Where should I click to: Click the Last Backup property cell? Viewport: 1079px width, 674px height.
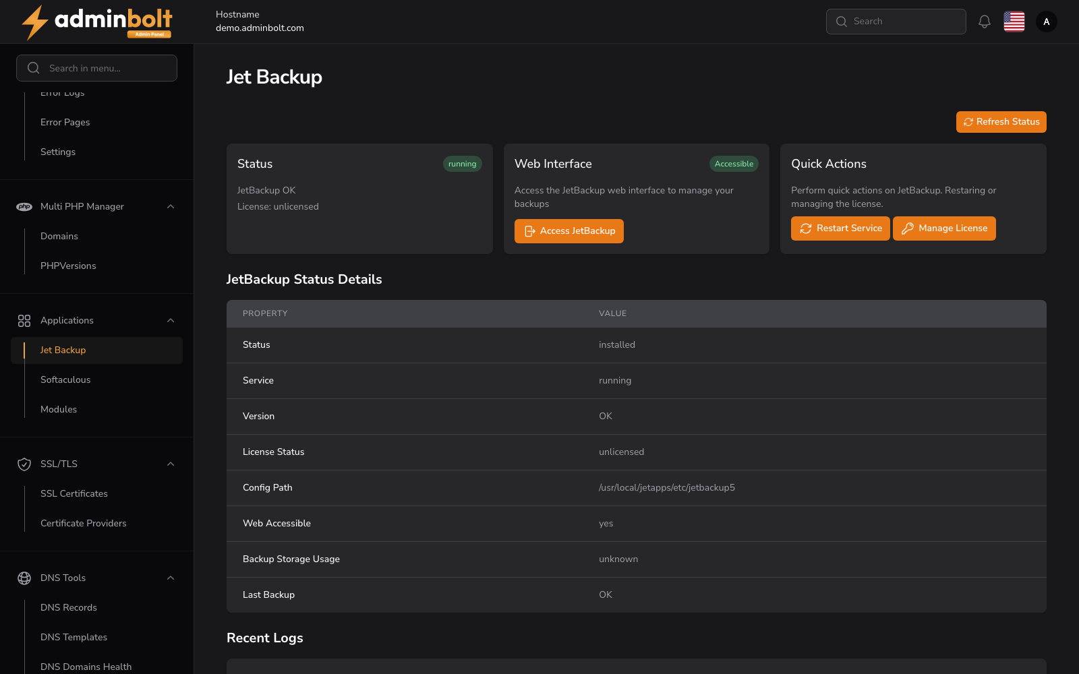[268, 595]
